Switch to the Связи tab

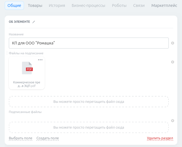[139, 5]
